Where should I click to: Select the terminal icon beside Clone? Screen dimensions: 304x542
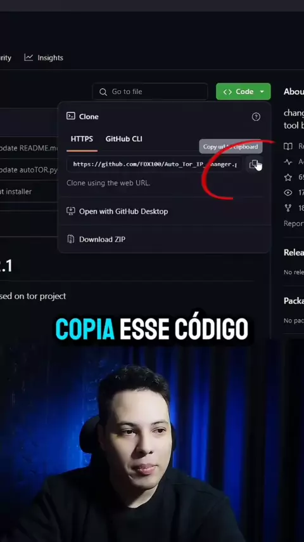(71, 116)
